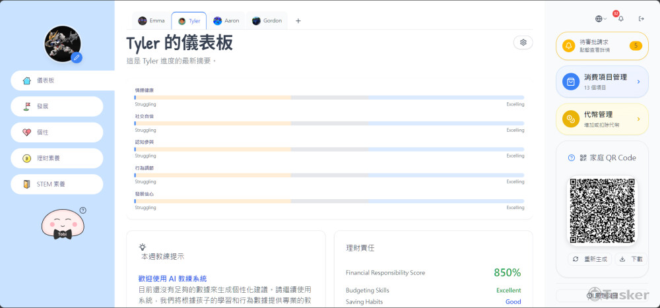
Task: Click the family QR code image
Action: [x=603, y=210]
